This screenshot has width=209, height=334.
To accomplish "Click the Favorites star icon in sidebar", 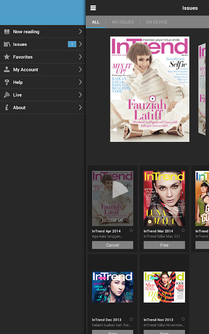I will [x=7, y=57].
